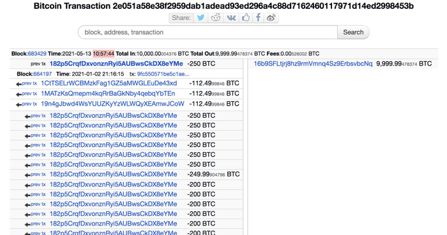
Task: Focus the block, address, transaction search field
Action: [208, 32]
